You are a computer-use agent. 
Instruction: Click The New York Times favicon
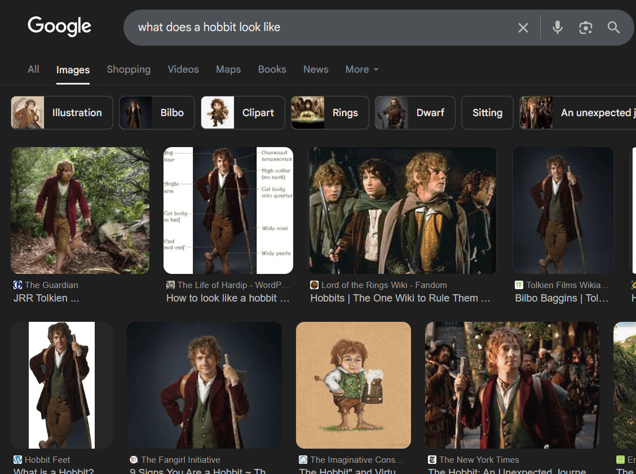[432, 460]
